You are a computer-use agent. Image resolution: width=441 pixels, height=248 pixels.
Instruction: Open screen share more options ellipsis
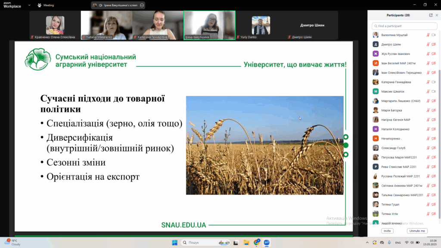142,5
